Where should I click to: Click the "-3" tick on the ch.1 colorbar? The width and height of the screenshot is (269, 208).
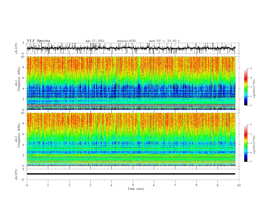(250, 68)
